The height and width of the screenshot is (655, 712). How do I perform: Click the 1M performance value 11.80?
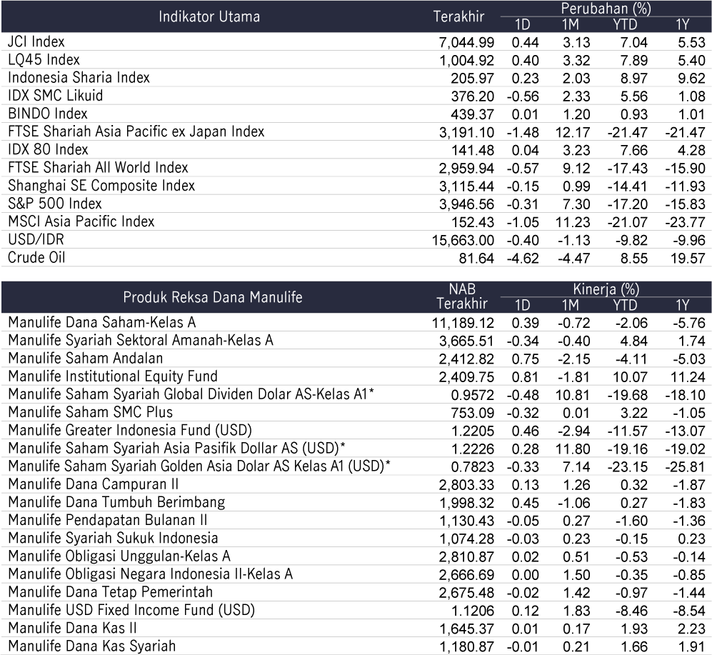point(573,449)
